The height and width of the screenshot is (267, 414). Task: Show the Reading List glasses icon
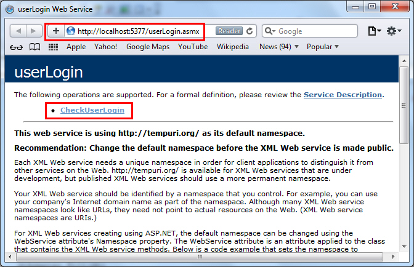click(16, 47)
